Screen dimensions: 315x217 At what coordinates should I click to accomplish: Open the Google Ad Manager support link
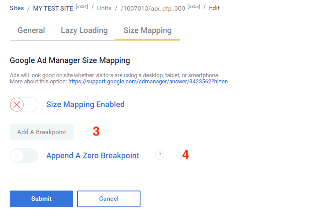click(x=148, y=82)
